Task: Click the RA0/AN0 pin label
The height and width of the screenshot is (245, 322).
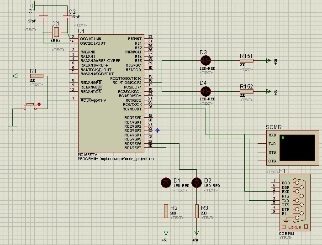Action: pyautogui.click(x=88, y=52)
